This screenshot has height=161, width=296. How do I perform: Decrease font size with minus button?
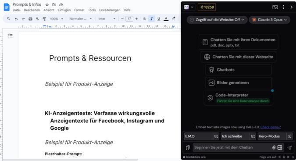coord(122,19)
